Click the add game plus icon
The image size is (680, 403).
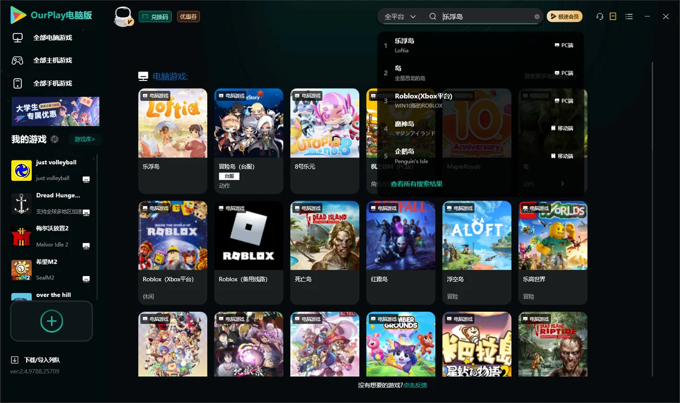pos(52,321)
